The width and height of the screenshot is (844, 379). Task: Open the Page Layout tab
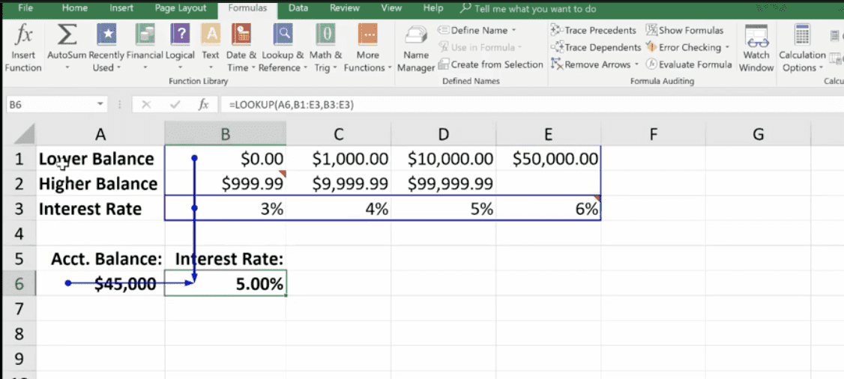(180, 8)
